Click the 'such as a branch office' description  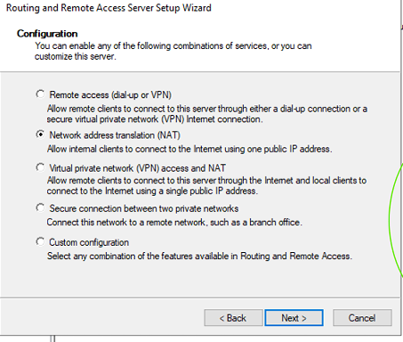click(x=174, y=222)
